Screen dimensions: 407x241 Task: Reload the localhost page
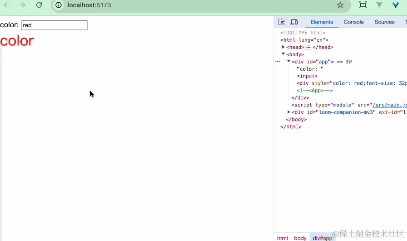pyautogui.click(x=39, y=5)
